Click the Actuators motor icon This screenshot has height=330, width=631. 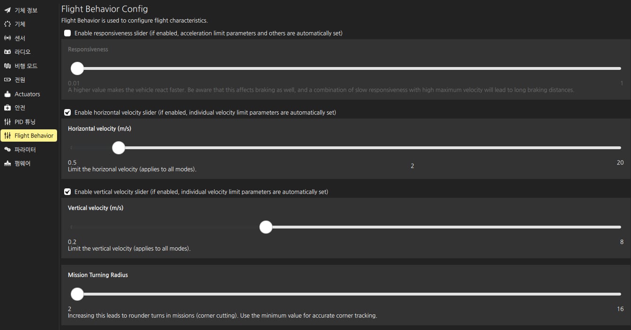(x=7, y=94)
